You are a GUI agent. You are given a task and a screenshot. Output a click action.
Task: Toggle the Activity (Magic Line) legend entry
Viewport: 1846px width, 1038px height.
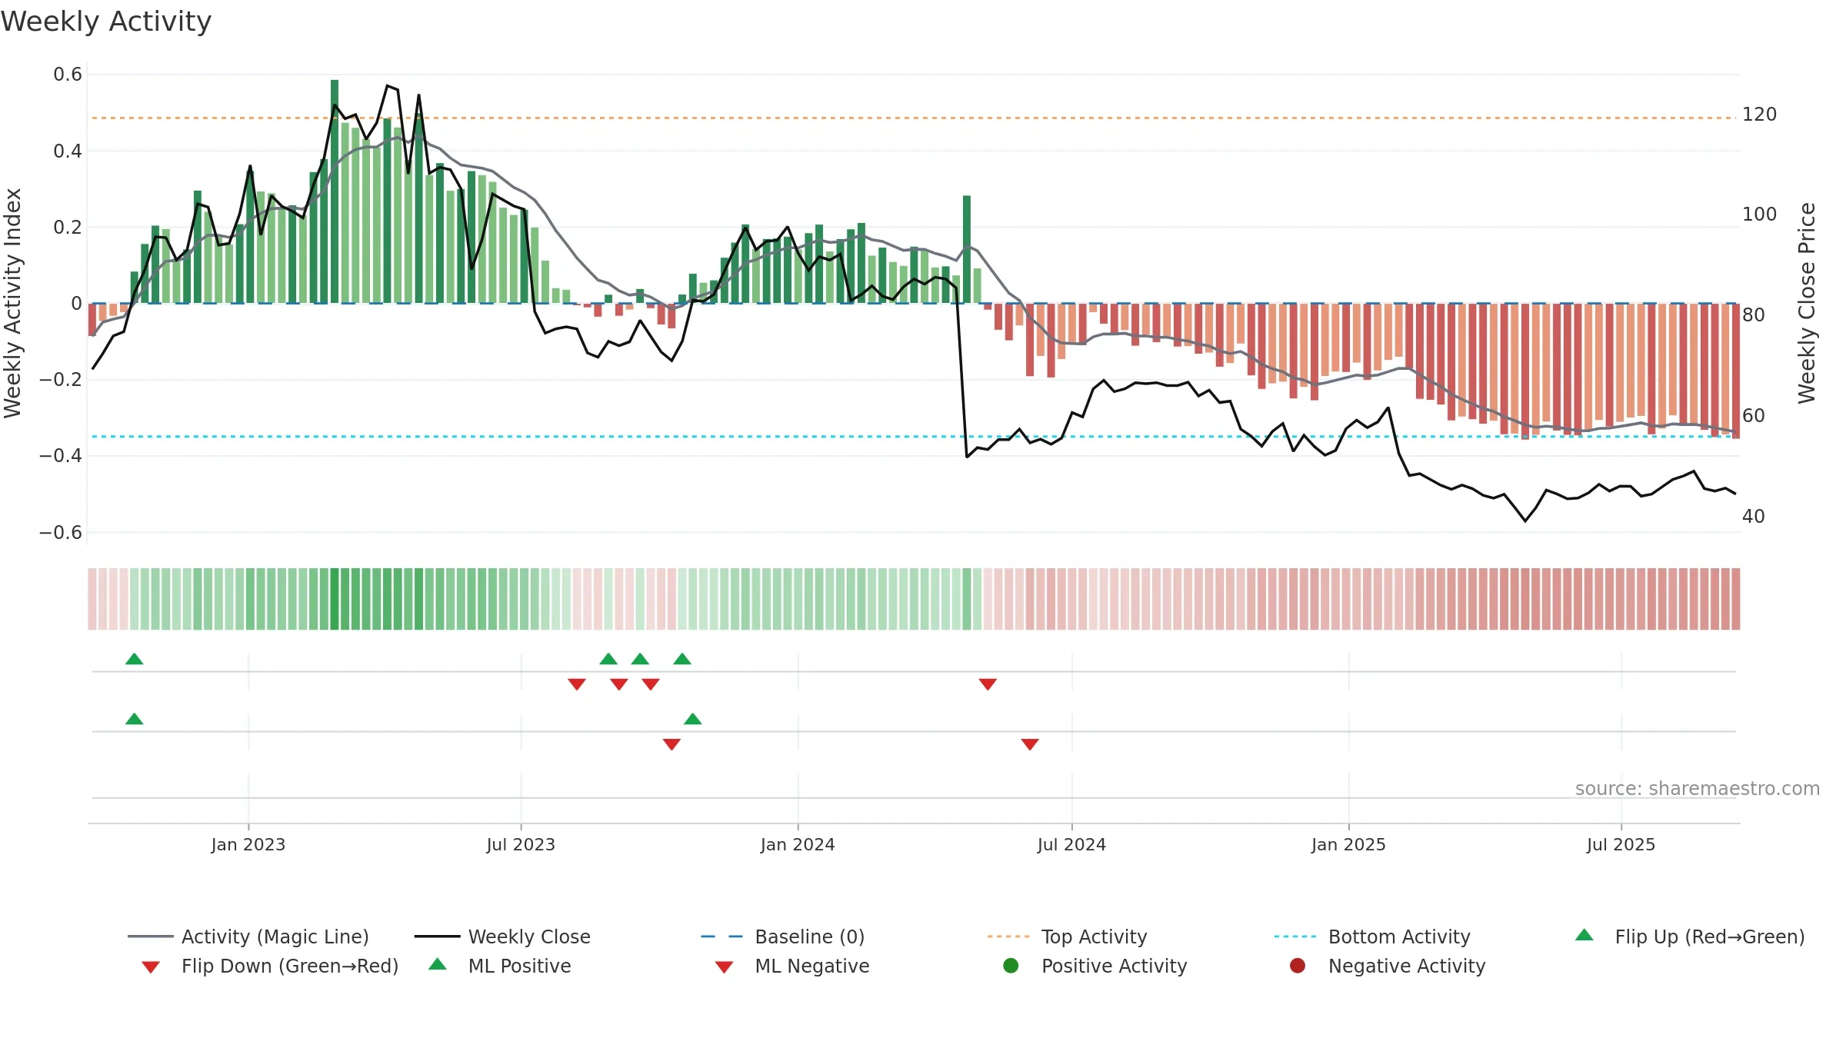click(248, 937)
